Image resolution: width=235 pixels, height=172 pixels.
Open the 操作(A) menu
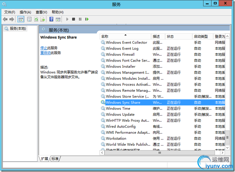click(x=25, y=12)
